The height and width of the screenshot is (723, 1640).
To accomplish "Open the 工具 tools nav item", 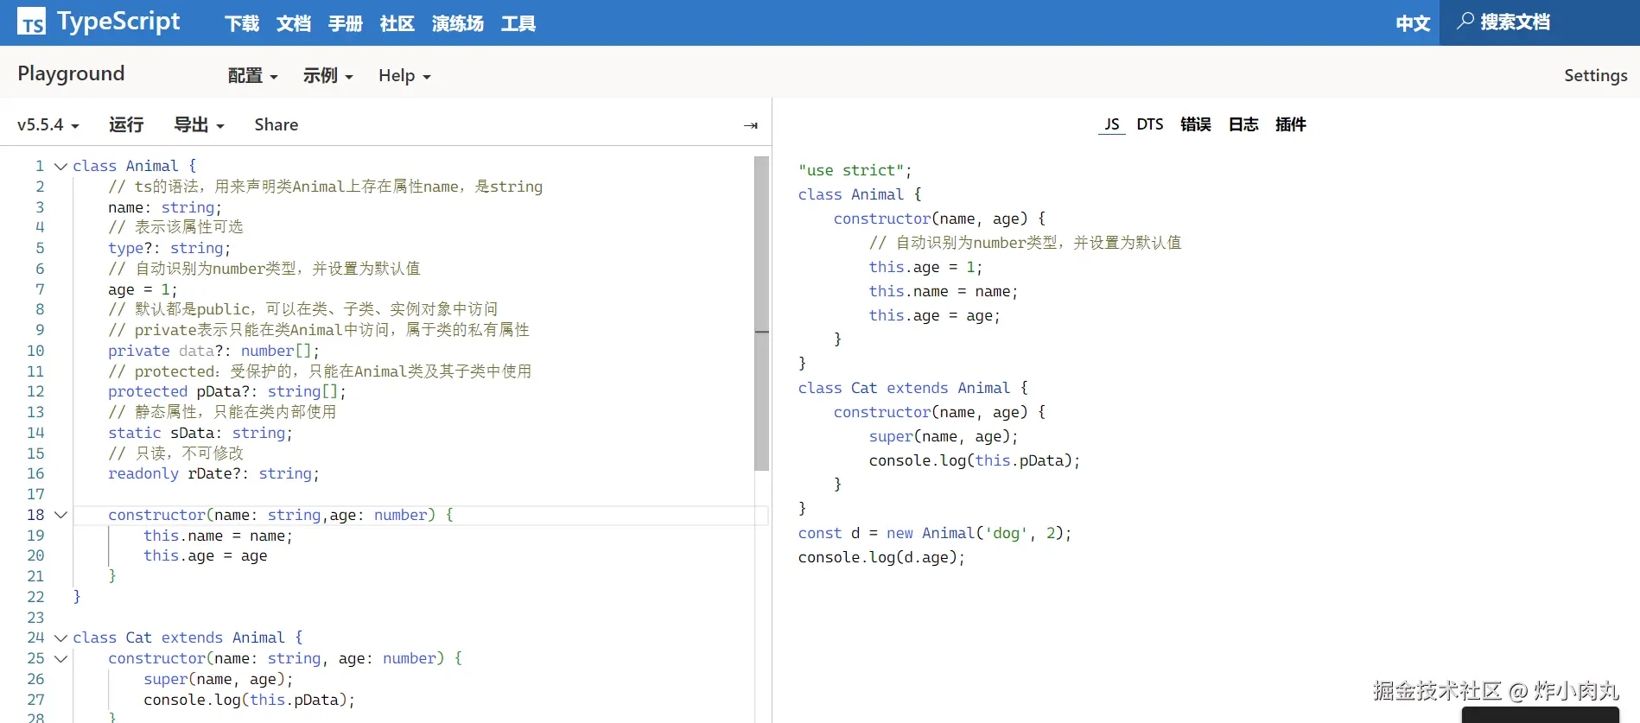I will [x=518, y=23].
